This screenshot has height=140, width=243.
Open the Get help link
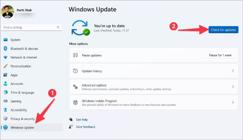point(82,119)
